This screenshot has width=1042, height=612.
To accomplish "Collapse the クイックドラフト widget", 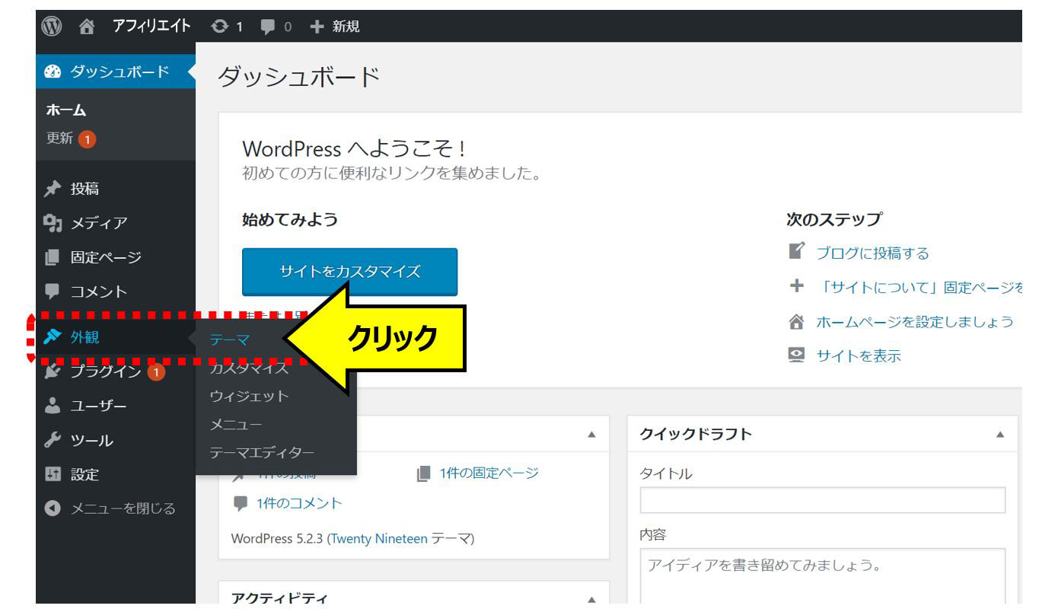I will pos(1000,435).
